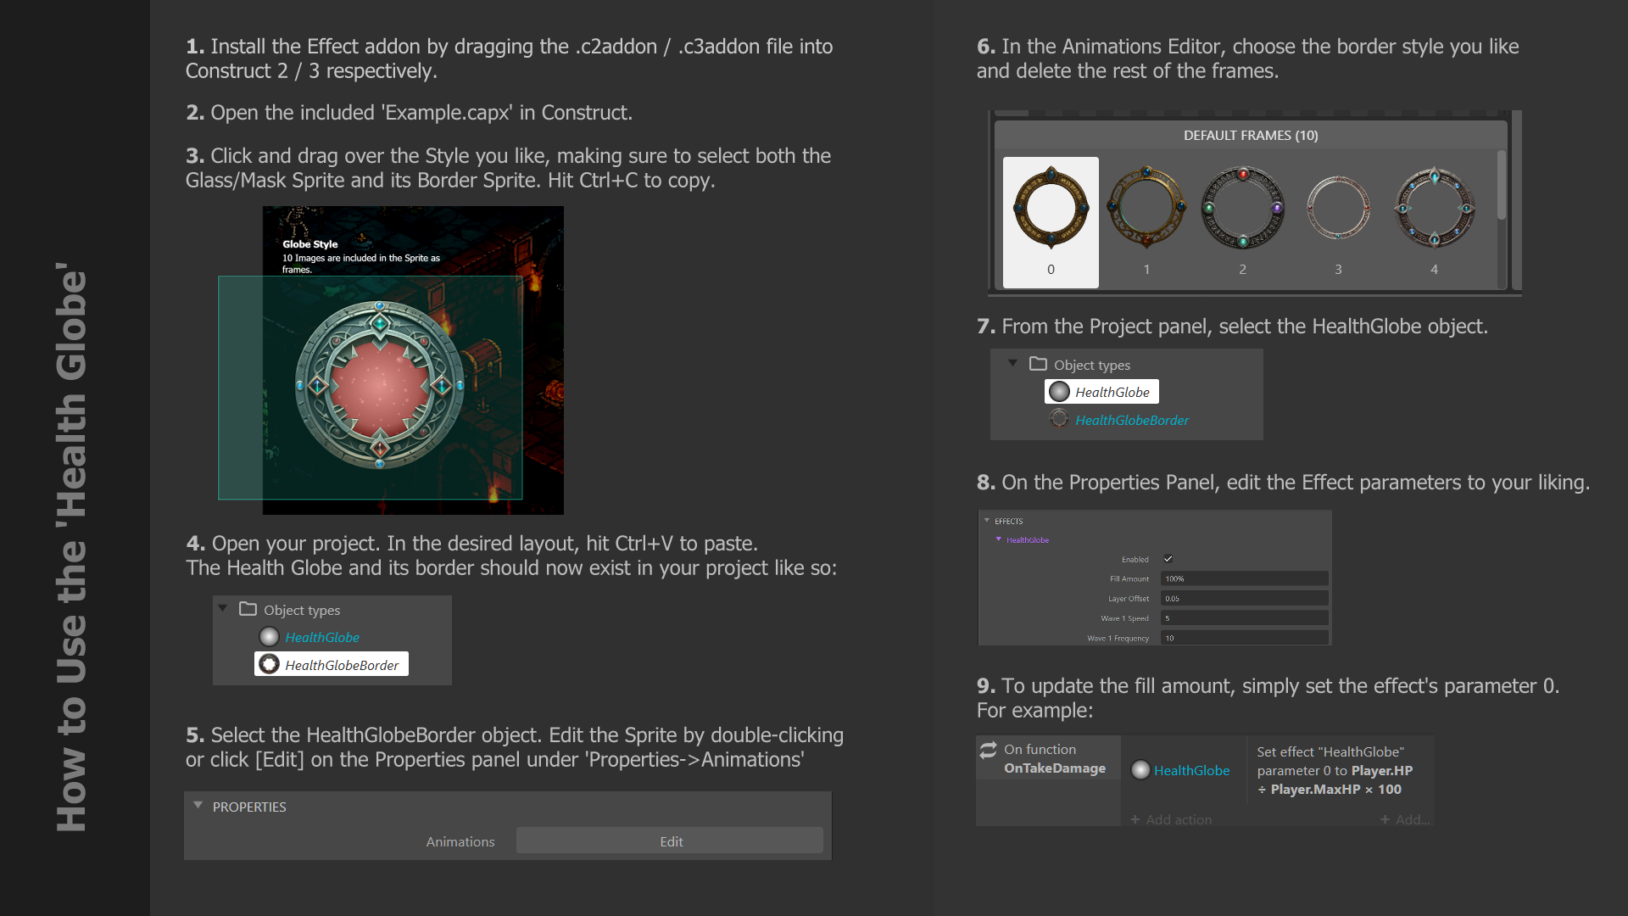Viewport: 1628px width, 916px height.
Task: Collapse the EFFECTS section arrow
Action: pyautogui.click(x=987, y=521)
